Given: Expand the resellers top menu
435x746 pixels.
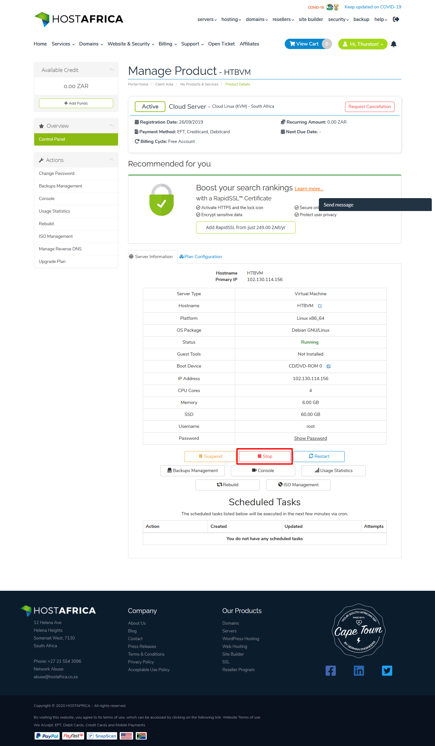Looking at the screenshot, I should point(283,19).
